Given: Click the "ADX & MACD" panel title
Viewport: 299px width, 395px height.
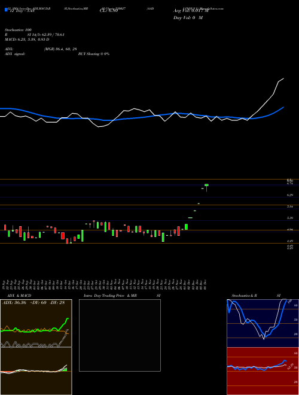Looking at the screenshot, I should pos(19,296).
